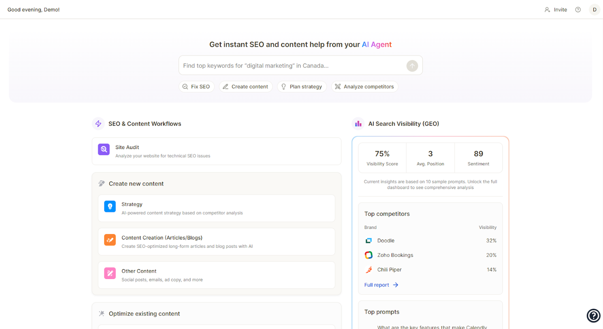Viewport: 603px width, 329px height.
Task: Choose the Analyze competitors suggestion chip
Action: tap(365, 87)
